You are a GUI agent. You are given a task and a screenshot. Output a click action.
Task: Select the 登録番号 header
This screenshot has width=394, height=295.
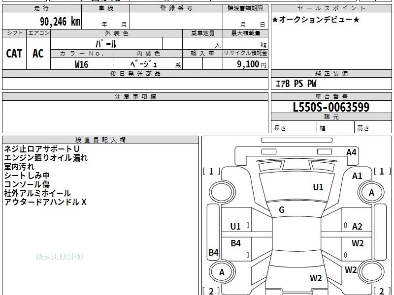(x=176, y=8)
